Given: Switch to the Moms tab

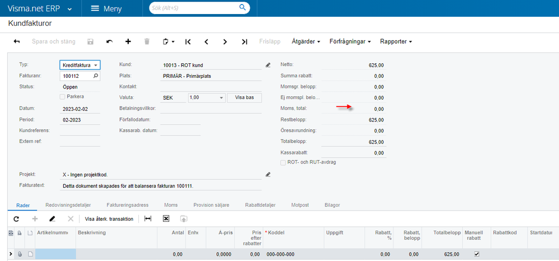Looking at the screenshot, I should pos(171,206).
